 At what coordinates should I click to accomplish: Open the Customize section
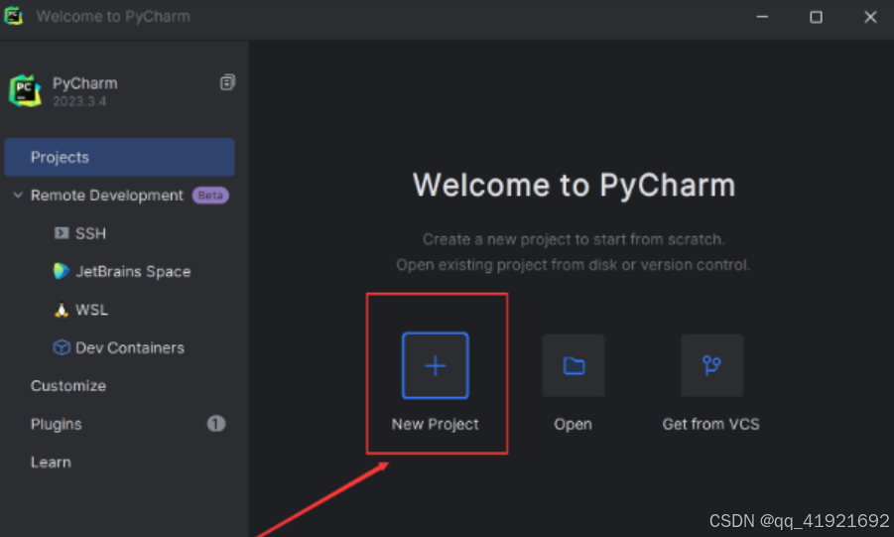[67, 386]
